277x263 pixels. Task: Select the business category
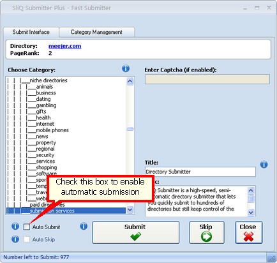tap(46, 93)
